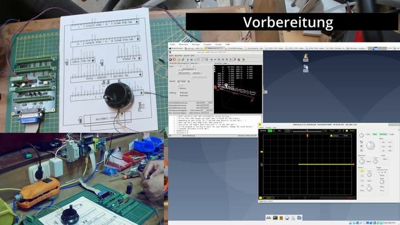
Task: Click yellow CH1 marker below oscilloscope grid
Action: pyautogui.click(x=261, y=198)
